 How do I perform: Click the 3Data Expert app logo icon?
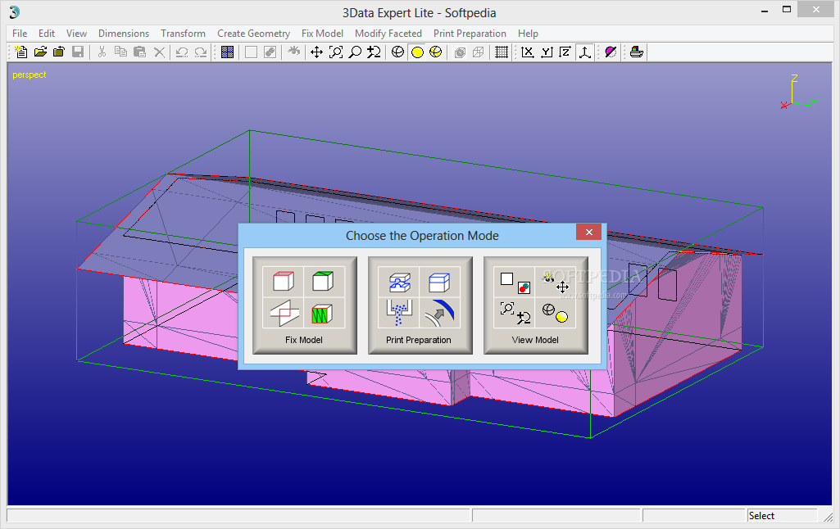pos(15,11)
